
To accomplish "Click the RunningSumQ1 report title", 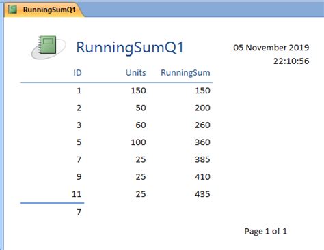I will point(130,48).
